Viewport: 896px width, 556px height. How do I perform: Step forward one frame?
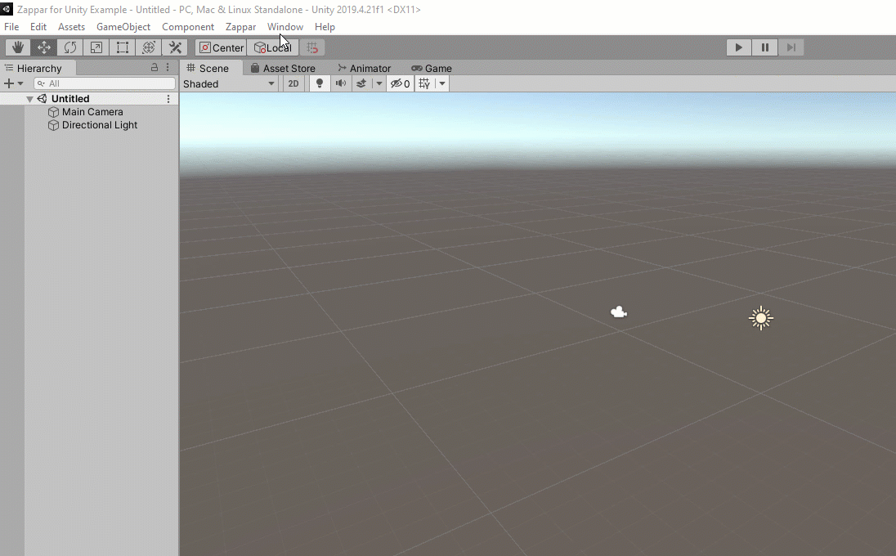click(x=791, y=47)
